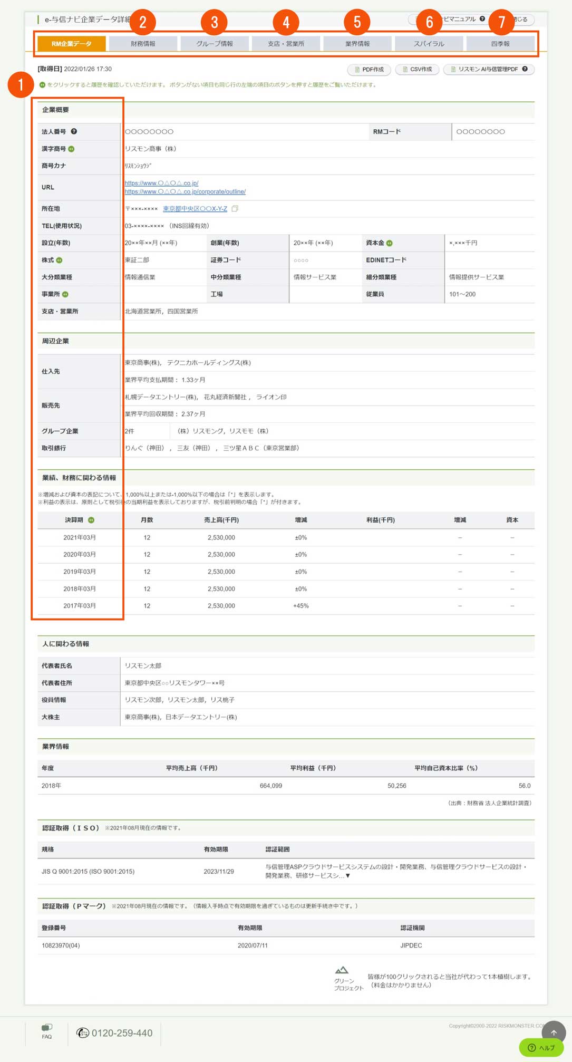Open the corporate outline URL link
Screen dimensions: 572x1062
pos(185,192)
